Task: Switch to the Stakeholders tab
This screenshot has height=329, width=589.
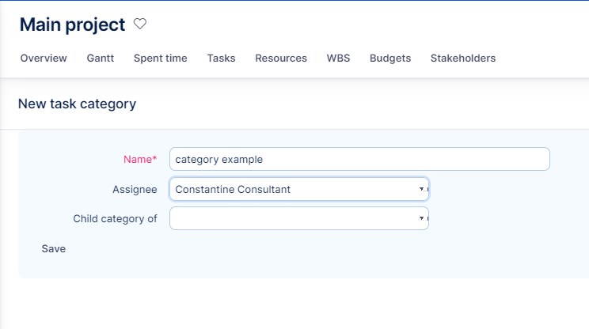Action: tap(463, 59)
